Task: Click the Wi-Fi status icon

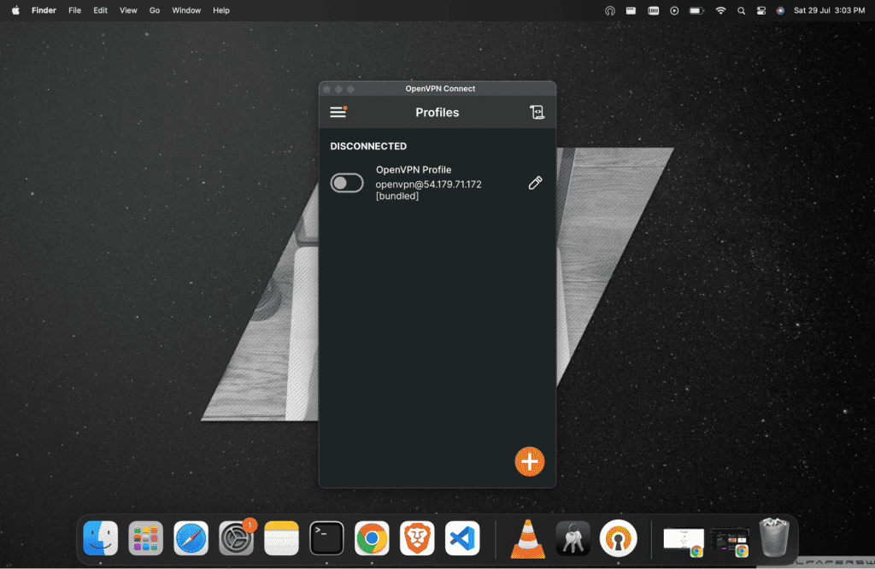Action: click(720, 10)
